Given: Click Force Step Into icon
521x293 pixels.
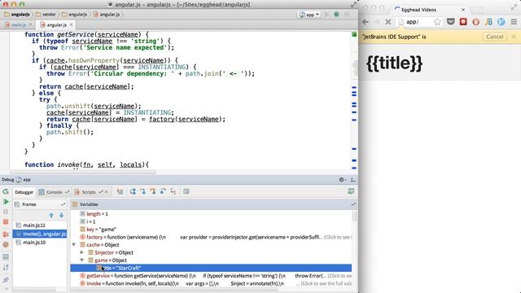Looking at the screenshot, I should [x=153, y=192].
